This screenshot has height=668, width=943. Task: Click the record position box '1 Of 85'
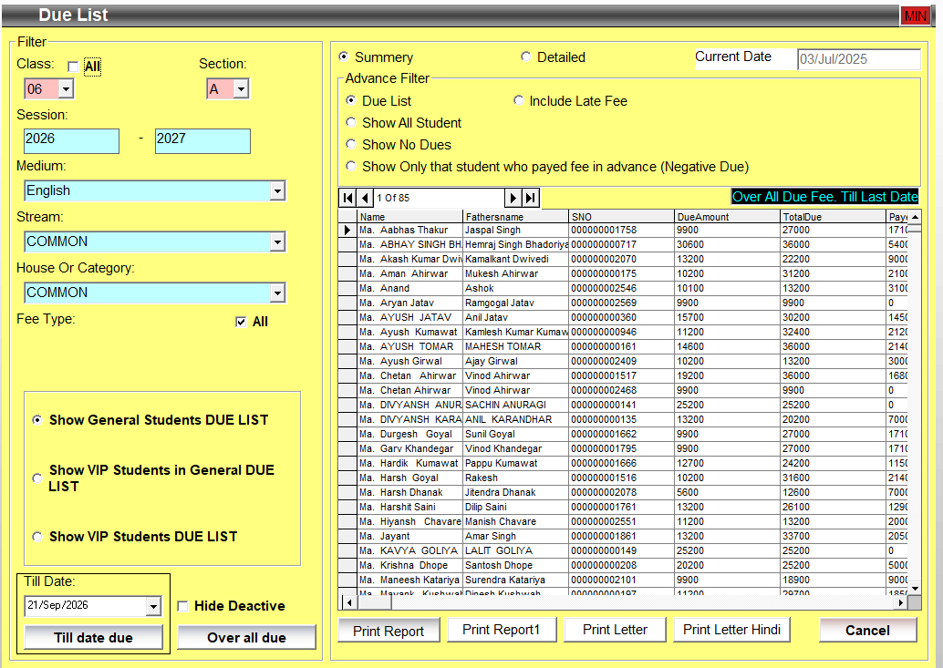coord(439,198)
